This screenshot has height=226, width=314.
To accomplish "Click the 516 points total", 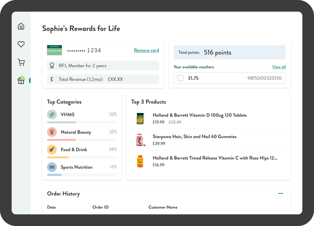I will tap(217, 52).
